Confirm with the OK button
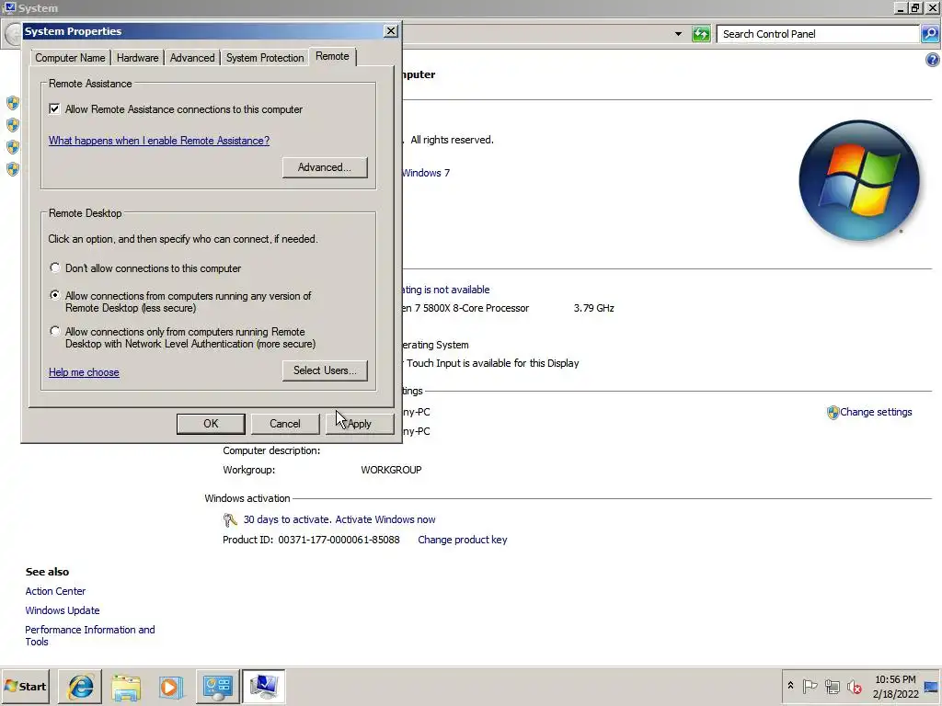This screenshot has height=706, width=942. tap(211, 424)
